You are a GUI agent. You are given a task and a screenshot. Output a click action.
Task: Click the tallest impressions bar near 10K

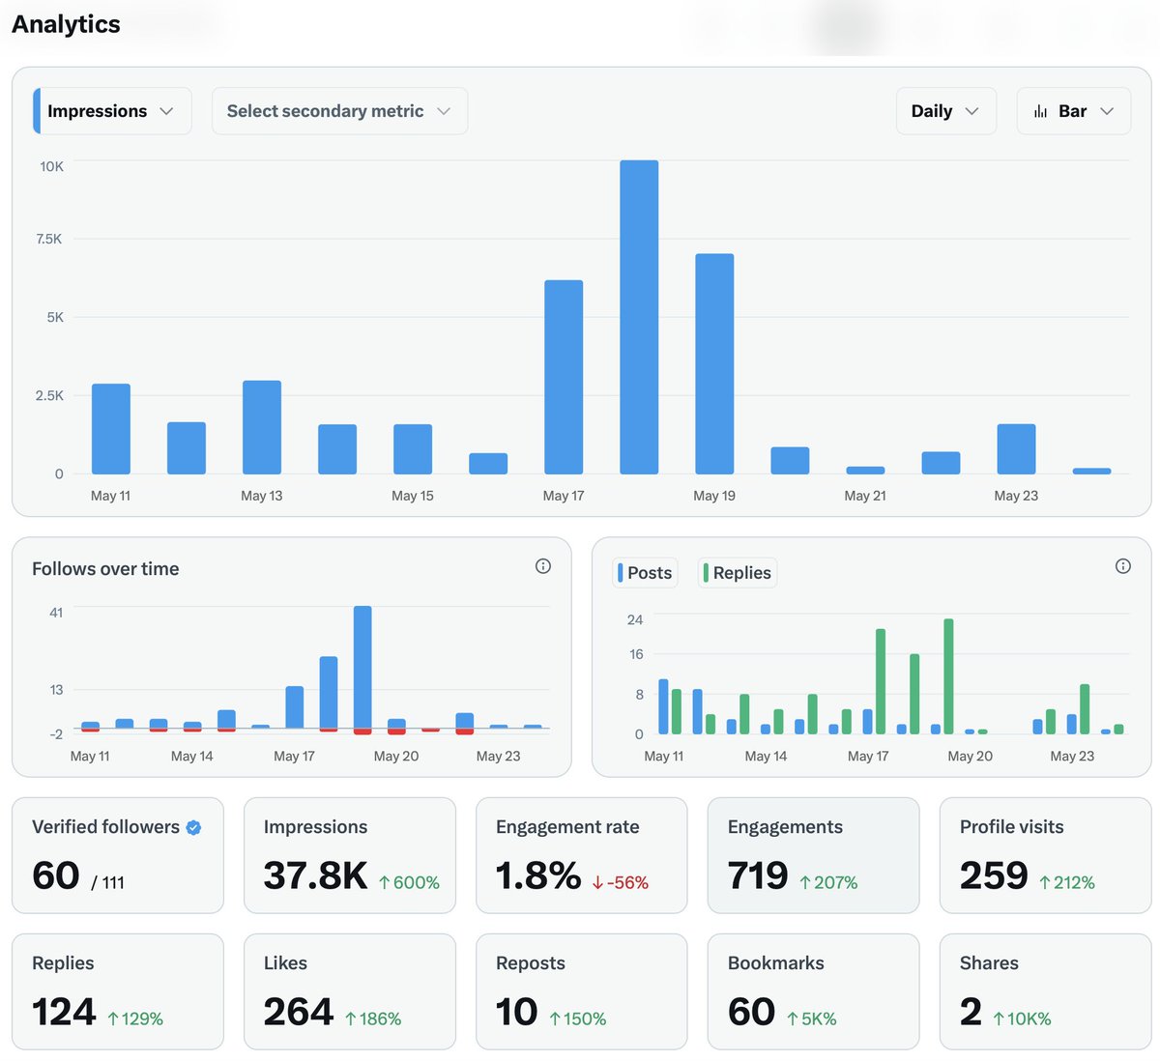point(639,317)
